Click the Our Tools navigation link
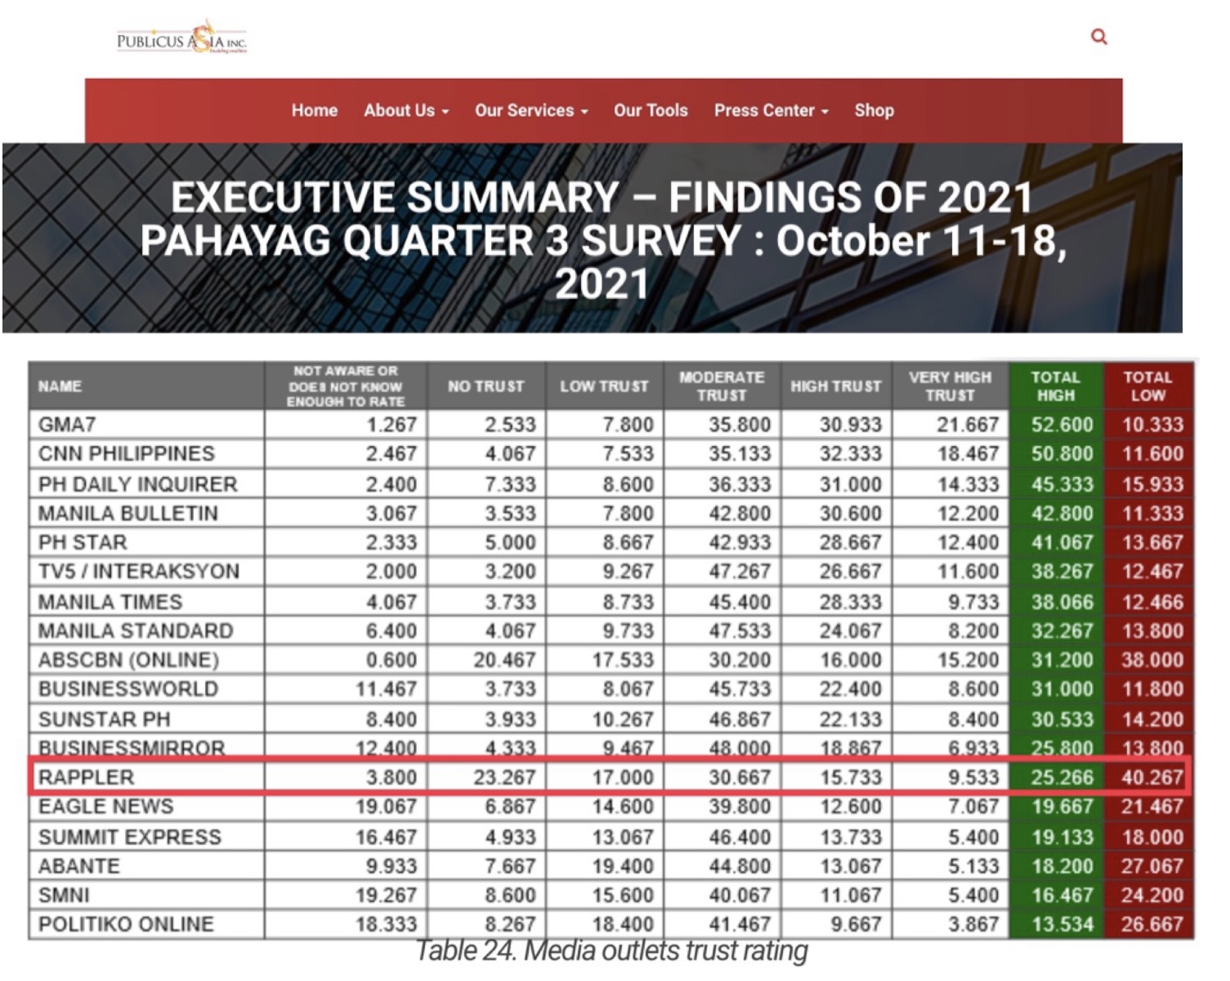This screenshot has width=1230, height=981. point(651,109)
